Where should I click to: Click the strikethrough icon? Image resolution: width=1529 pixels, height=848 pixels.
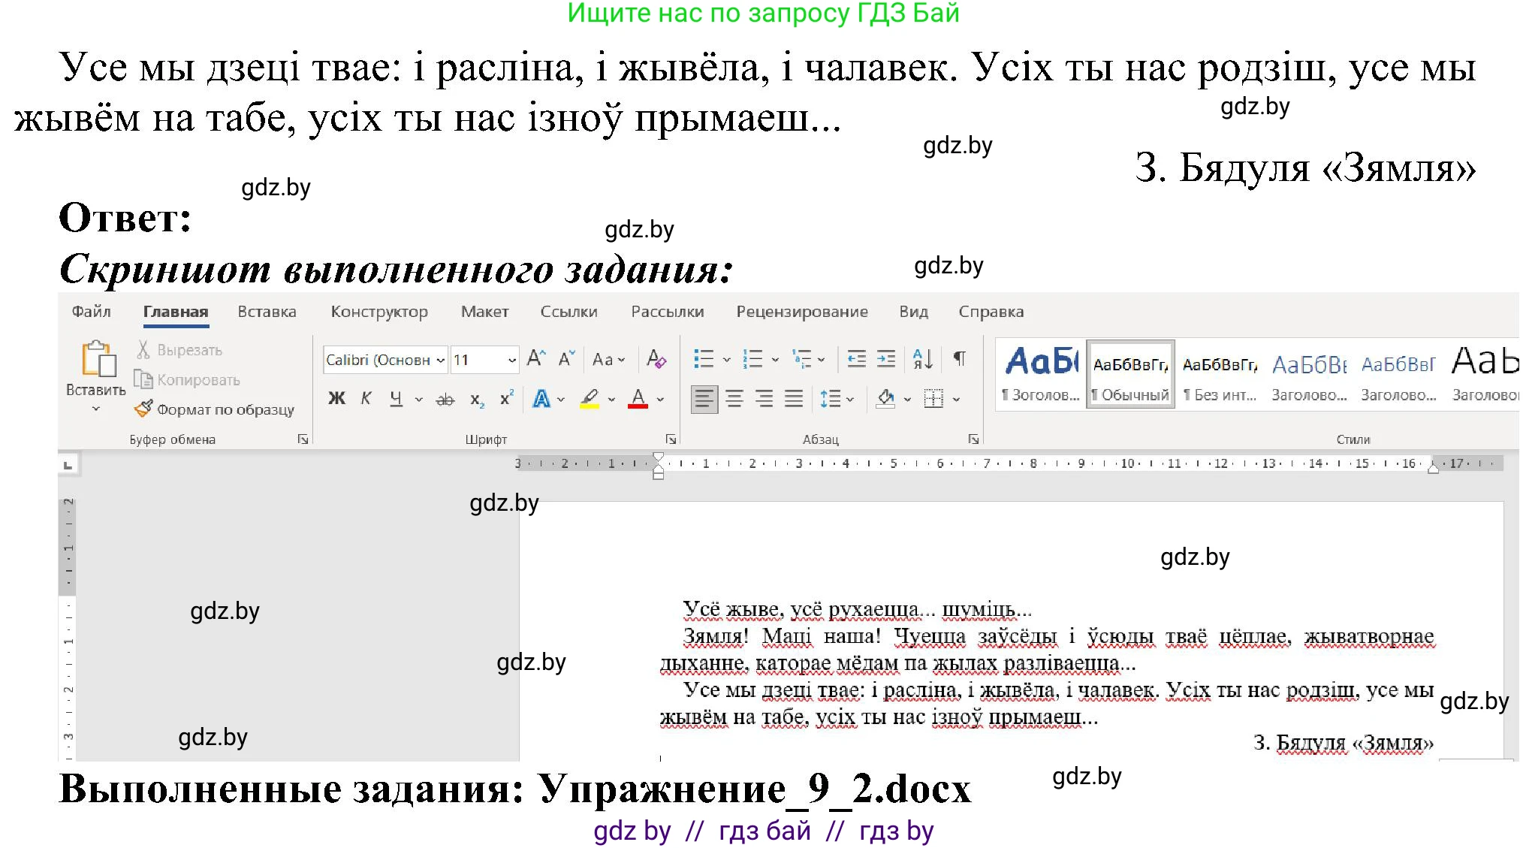(x=445, y=398)
